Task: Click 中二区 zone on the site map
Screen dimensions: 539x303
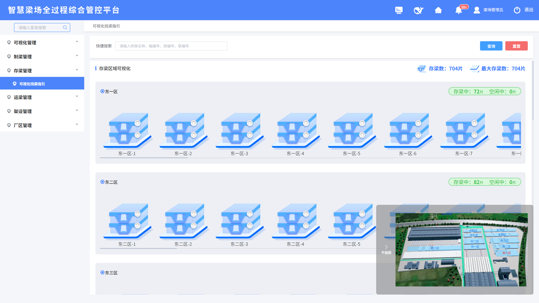Action: coord(475,241)
